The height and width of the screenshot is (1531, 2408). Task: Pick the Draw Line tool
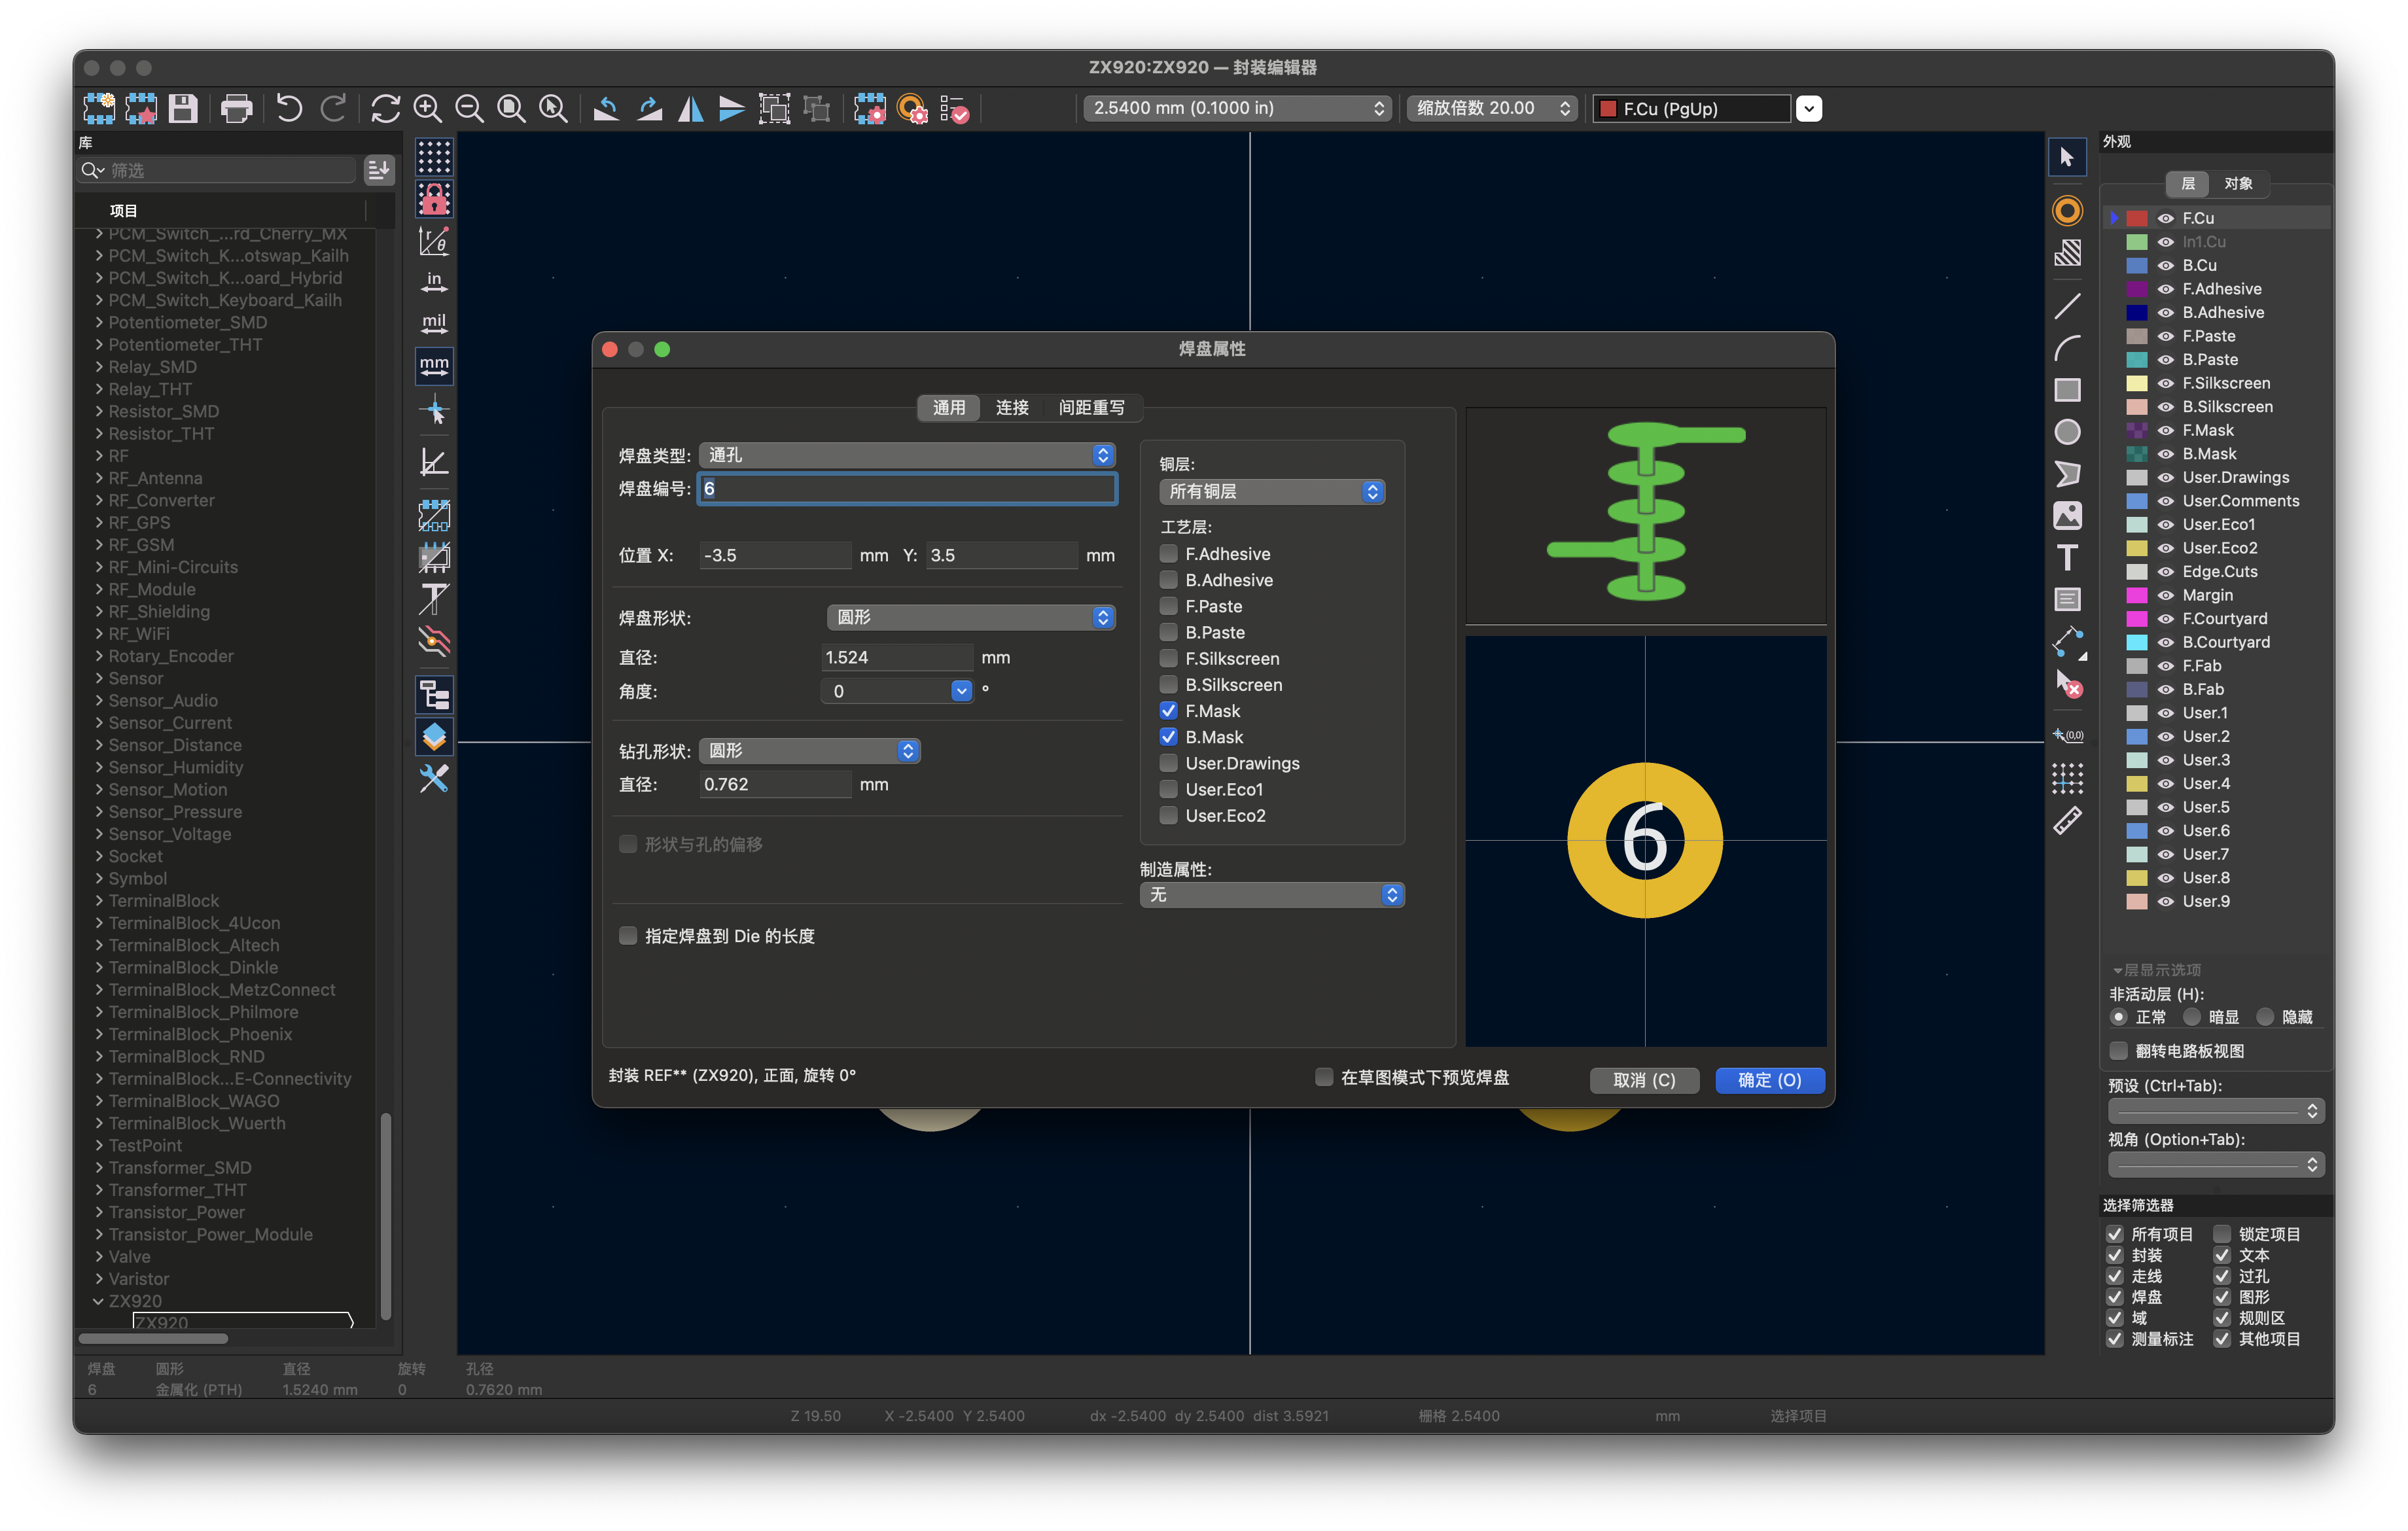point(2067,306)
